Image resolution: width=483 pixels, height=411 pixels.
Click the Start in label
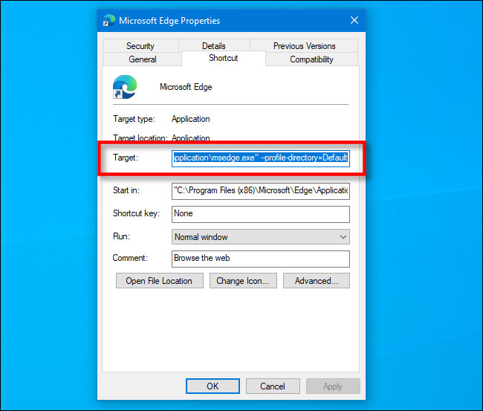(x=126, y=190)
